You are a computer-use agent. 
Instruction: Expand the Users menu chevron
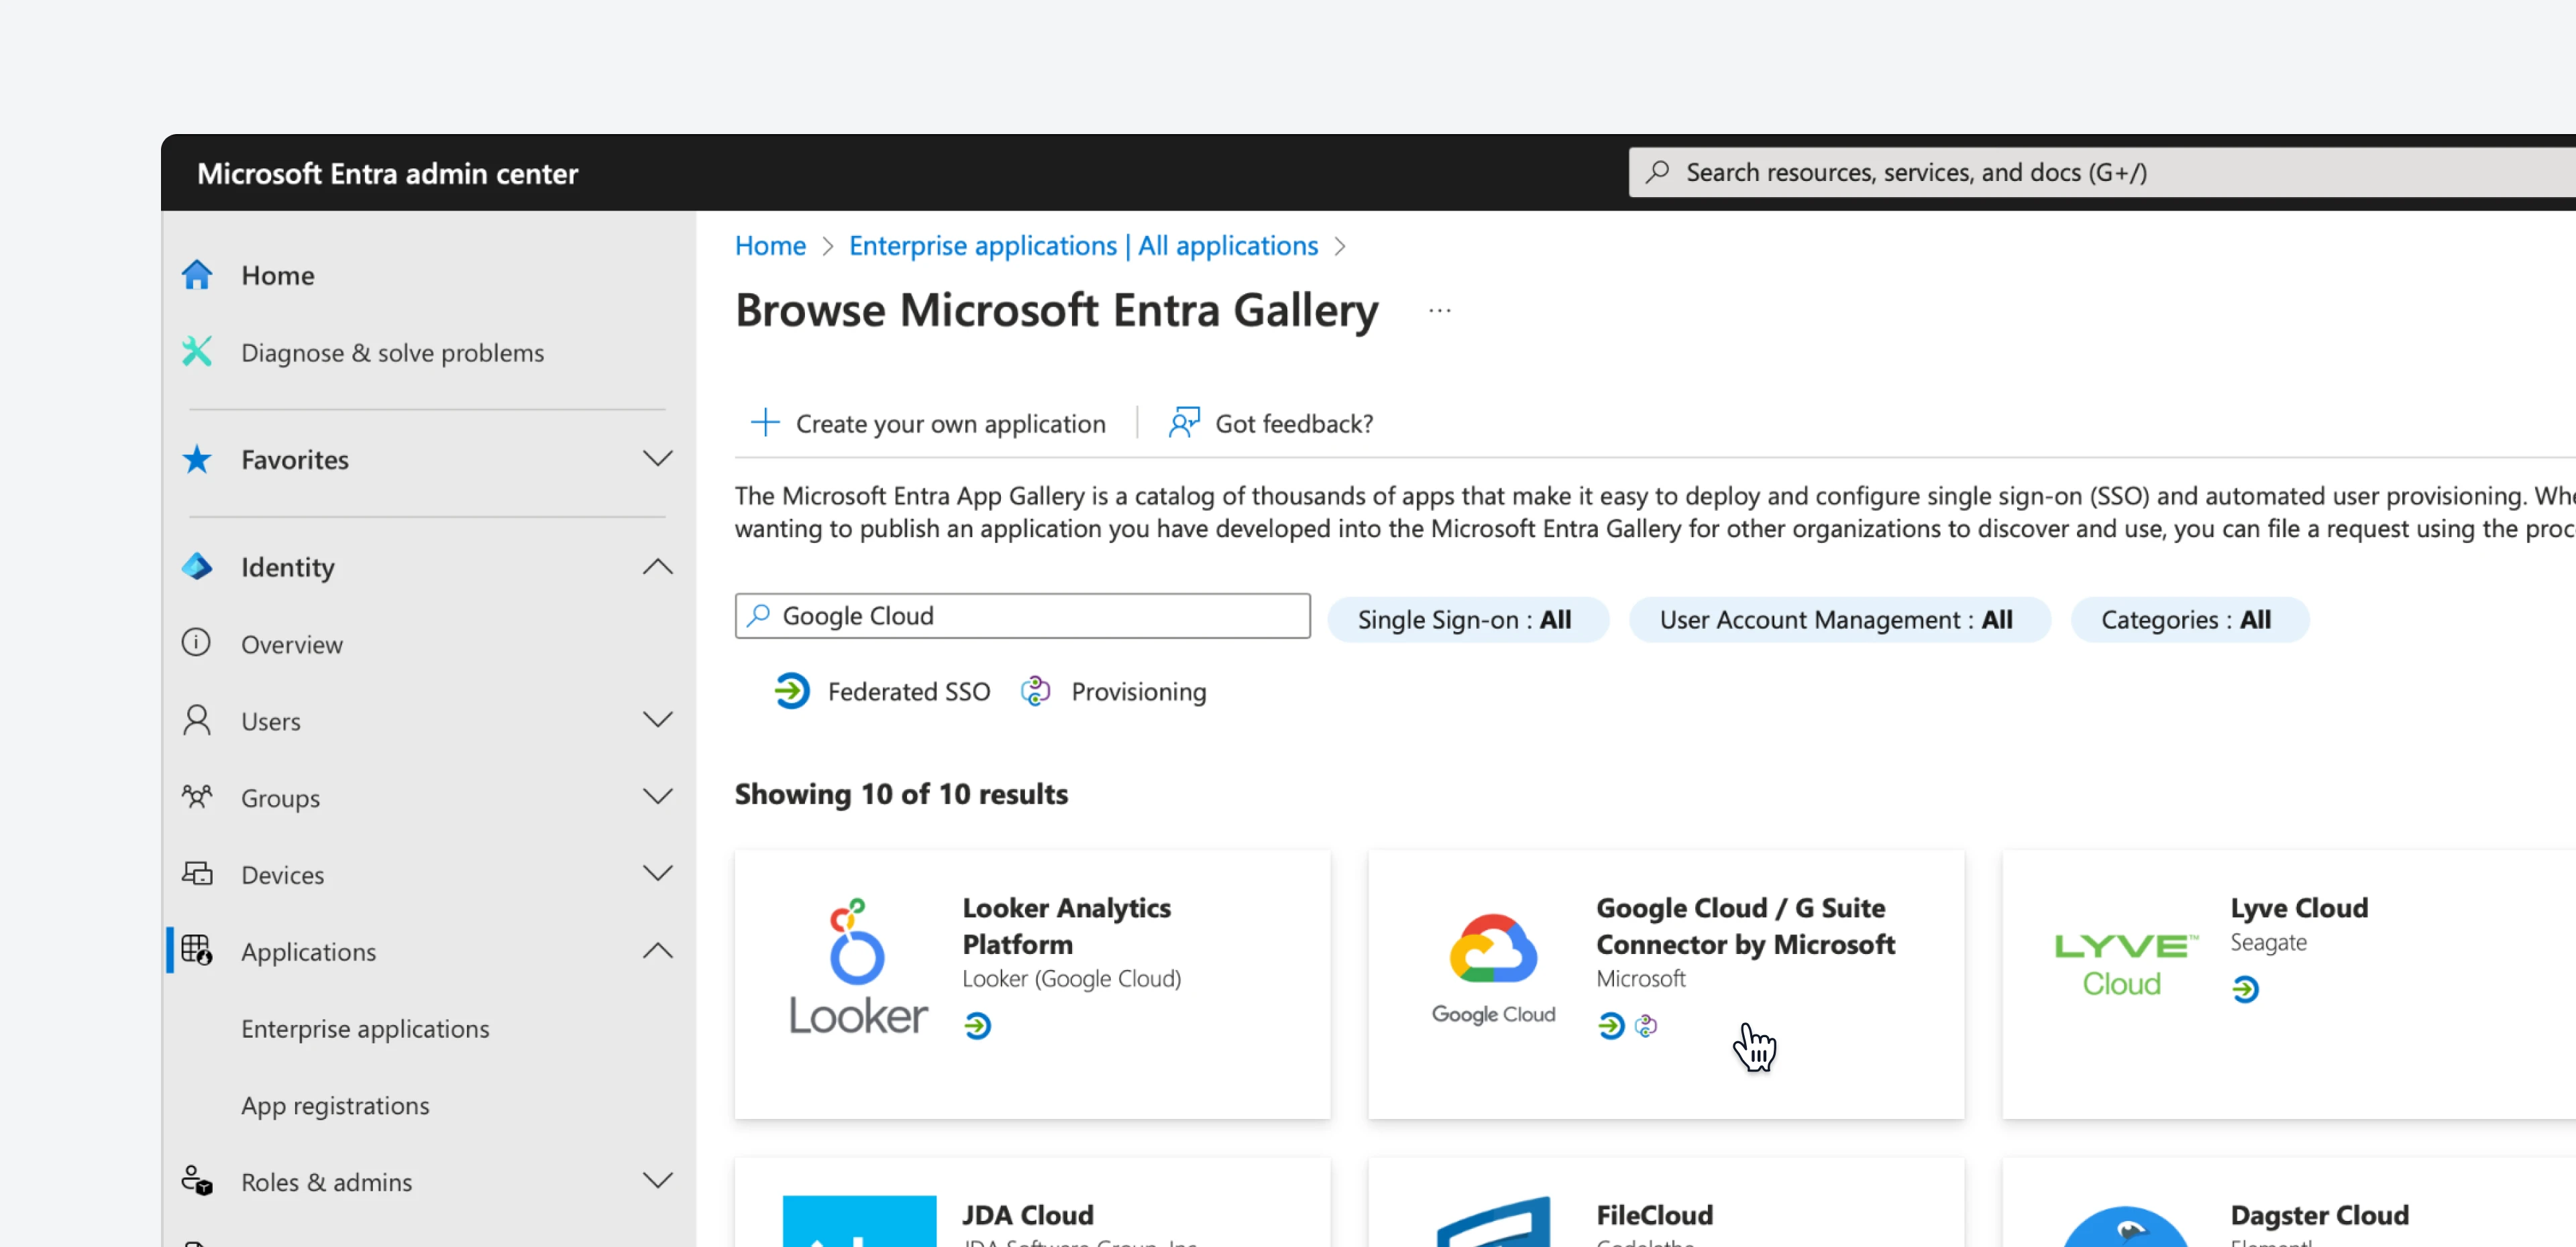(658, 721)
